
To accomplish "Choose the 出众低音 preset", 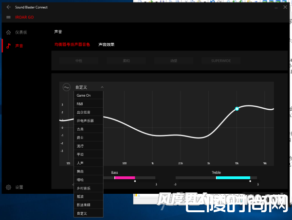I will pyautogui.click(x=89, y=112).
